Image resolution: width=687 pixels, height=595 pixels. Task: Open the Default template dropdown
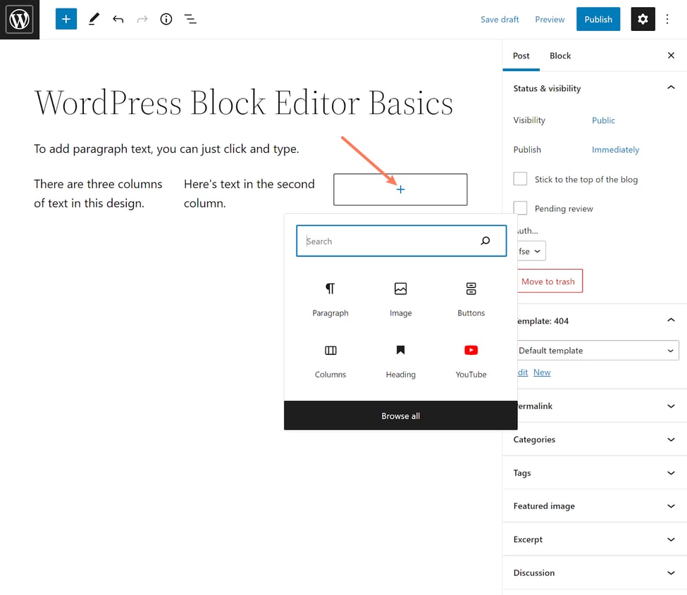point(596,351)
